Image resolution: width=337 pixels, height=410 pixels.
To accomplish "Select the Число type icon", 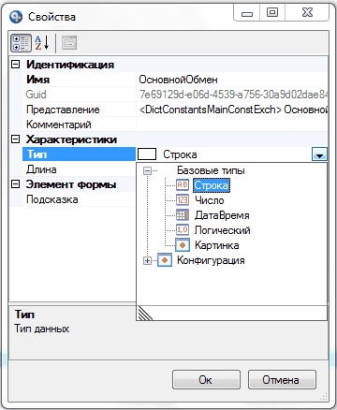I will pyautogui.click(x=183, y=200).
